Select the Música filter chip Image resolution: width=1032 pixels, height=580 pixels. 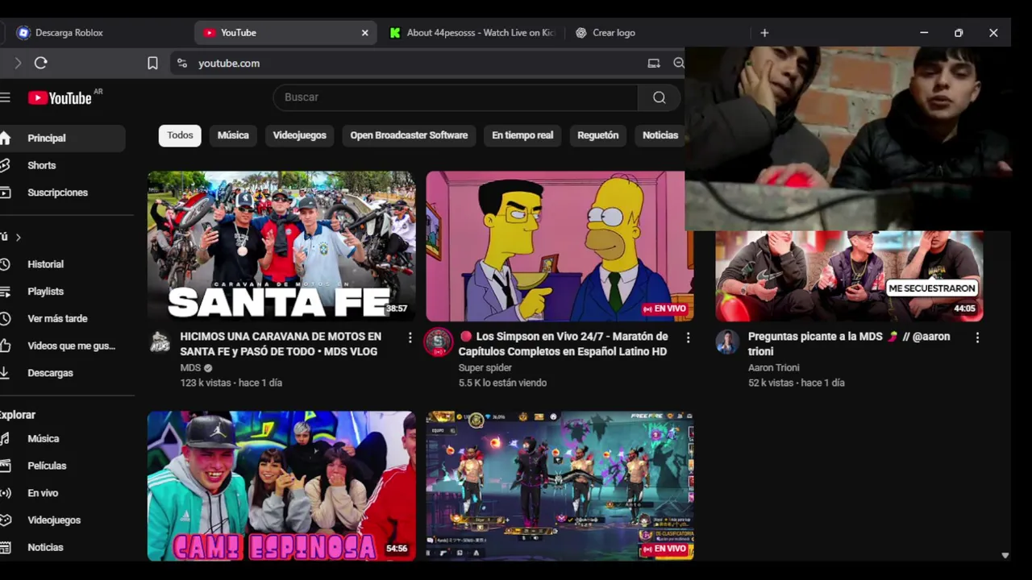pyautogui.click(x=233, y=135)
